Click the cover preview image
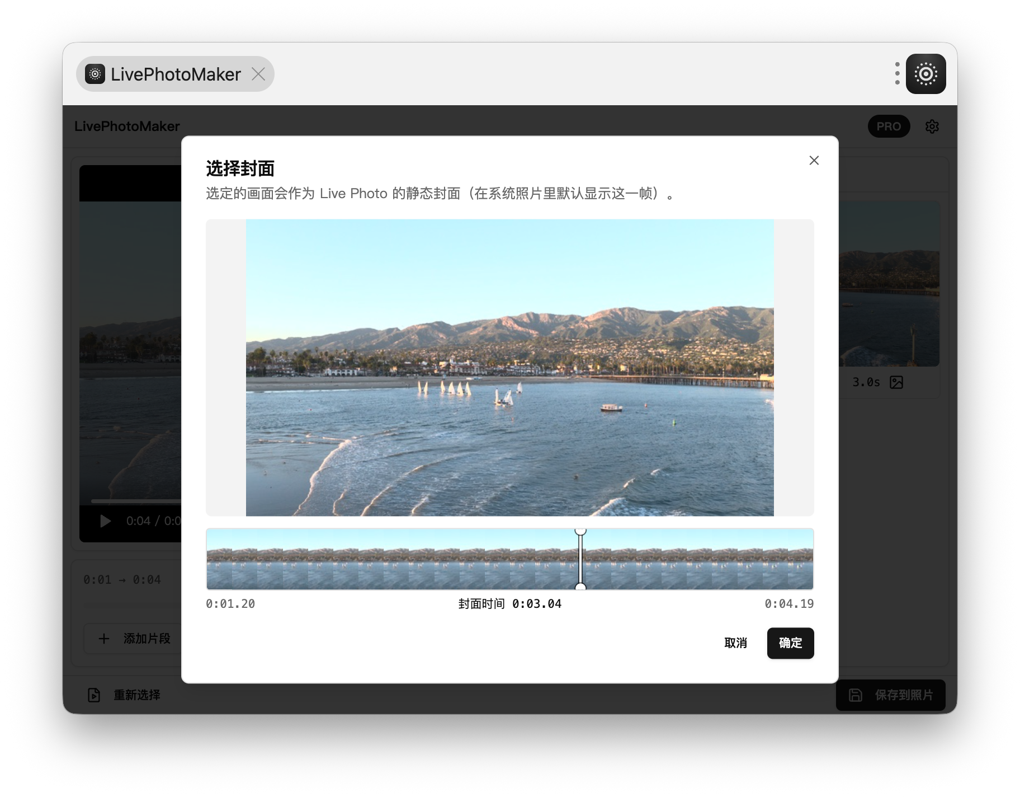The width and height of the screenshot is (1020, 797). pos(510,368)
